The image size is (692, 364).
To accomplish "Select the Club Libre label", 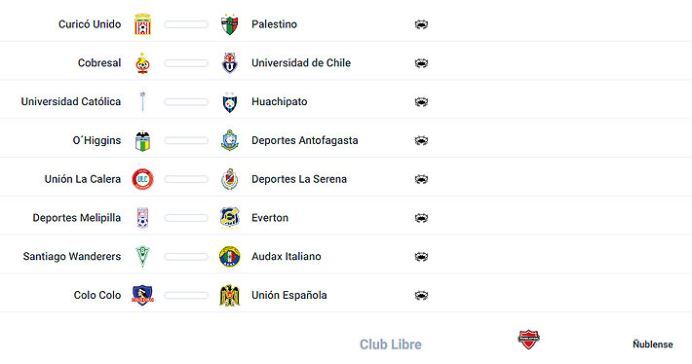I will tap(391, 345).
